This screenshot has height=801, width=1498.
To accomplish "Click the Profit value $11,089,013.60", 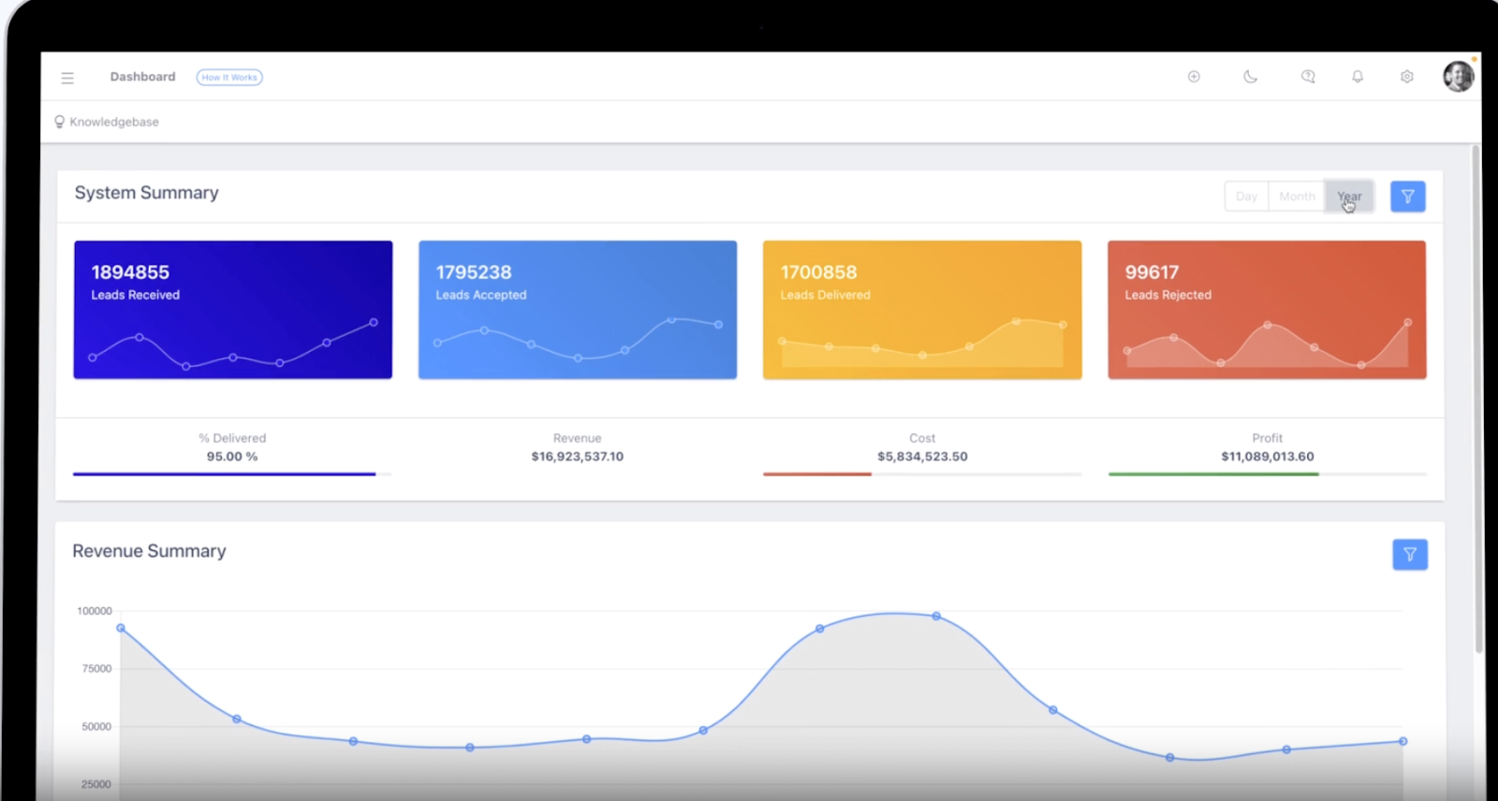I will tap(1268, 457).
